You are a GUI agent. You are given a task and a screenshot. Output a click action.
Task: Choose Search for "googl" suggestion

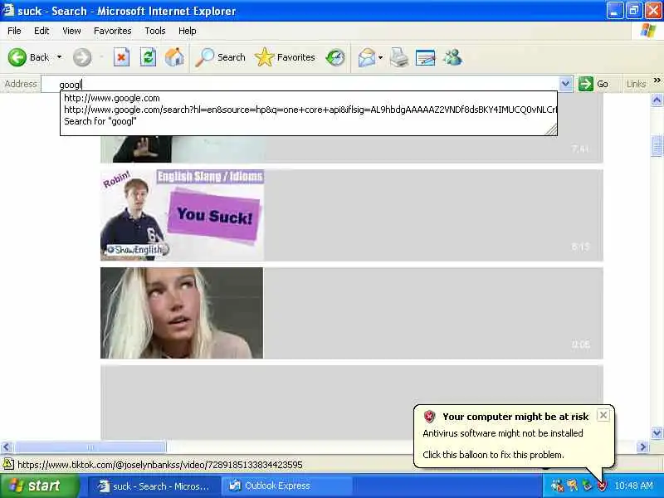click(x=308, y=121)
